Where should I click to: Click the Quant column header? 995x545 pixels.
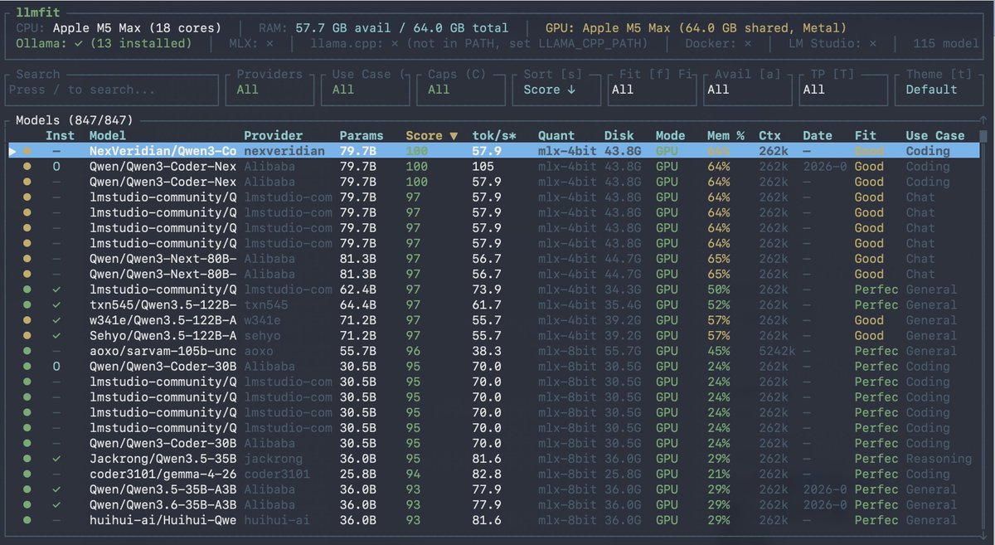coord(556,136)
